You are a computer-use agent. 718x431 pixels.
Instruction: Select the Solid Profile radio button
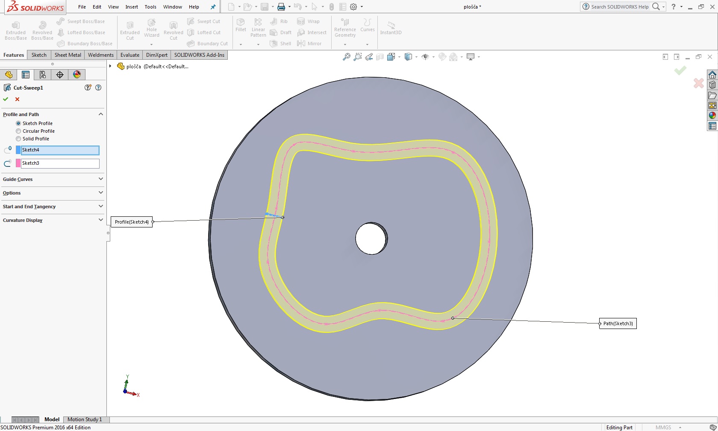[x=18, y=139]
